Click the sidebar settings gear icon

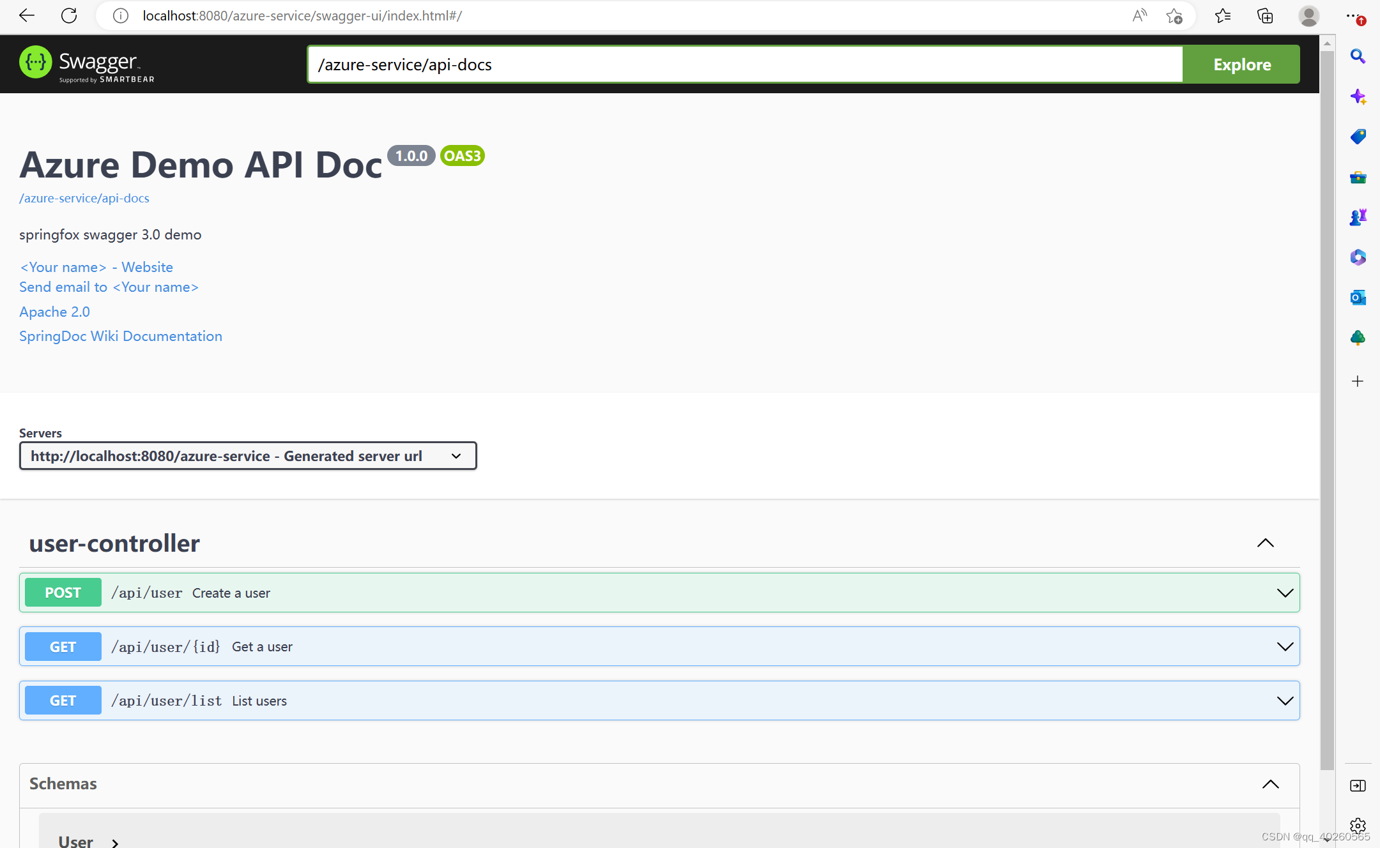coord(1358,826)
